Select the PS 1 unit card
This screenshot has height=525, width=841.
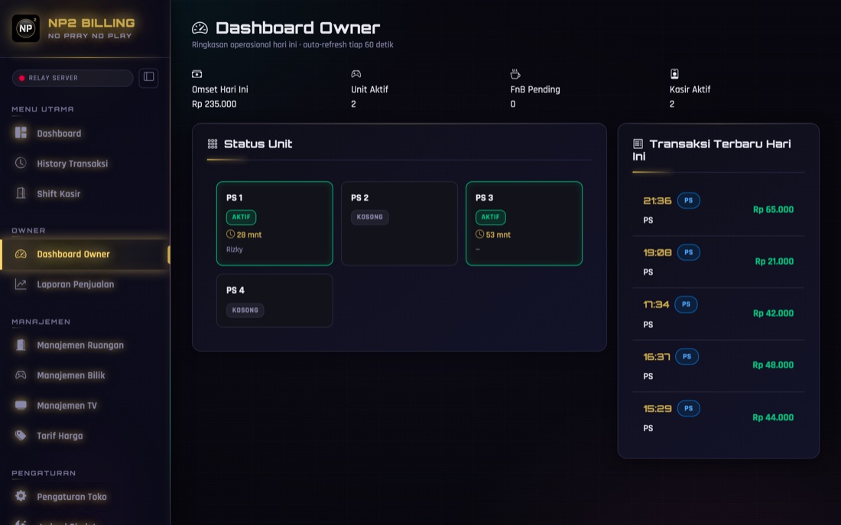coord(274,223)
